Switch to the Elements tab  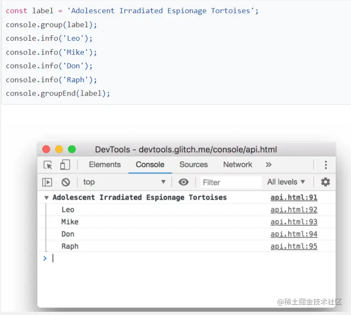coord(105,165)
